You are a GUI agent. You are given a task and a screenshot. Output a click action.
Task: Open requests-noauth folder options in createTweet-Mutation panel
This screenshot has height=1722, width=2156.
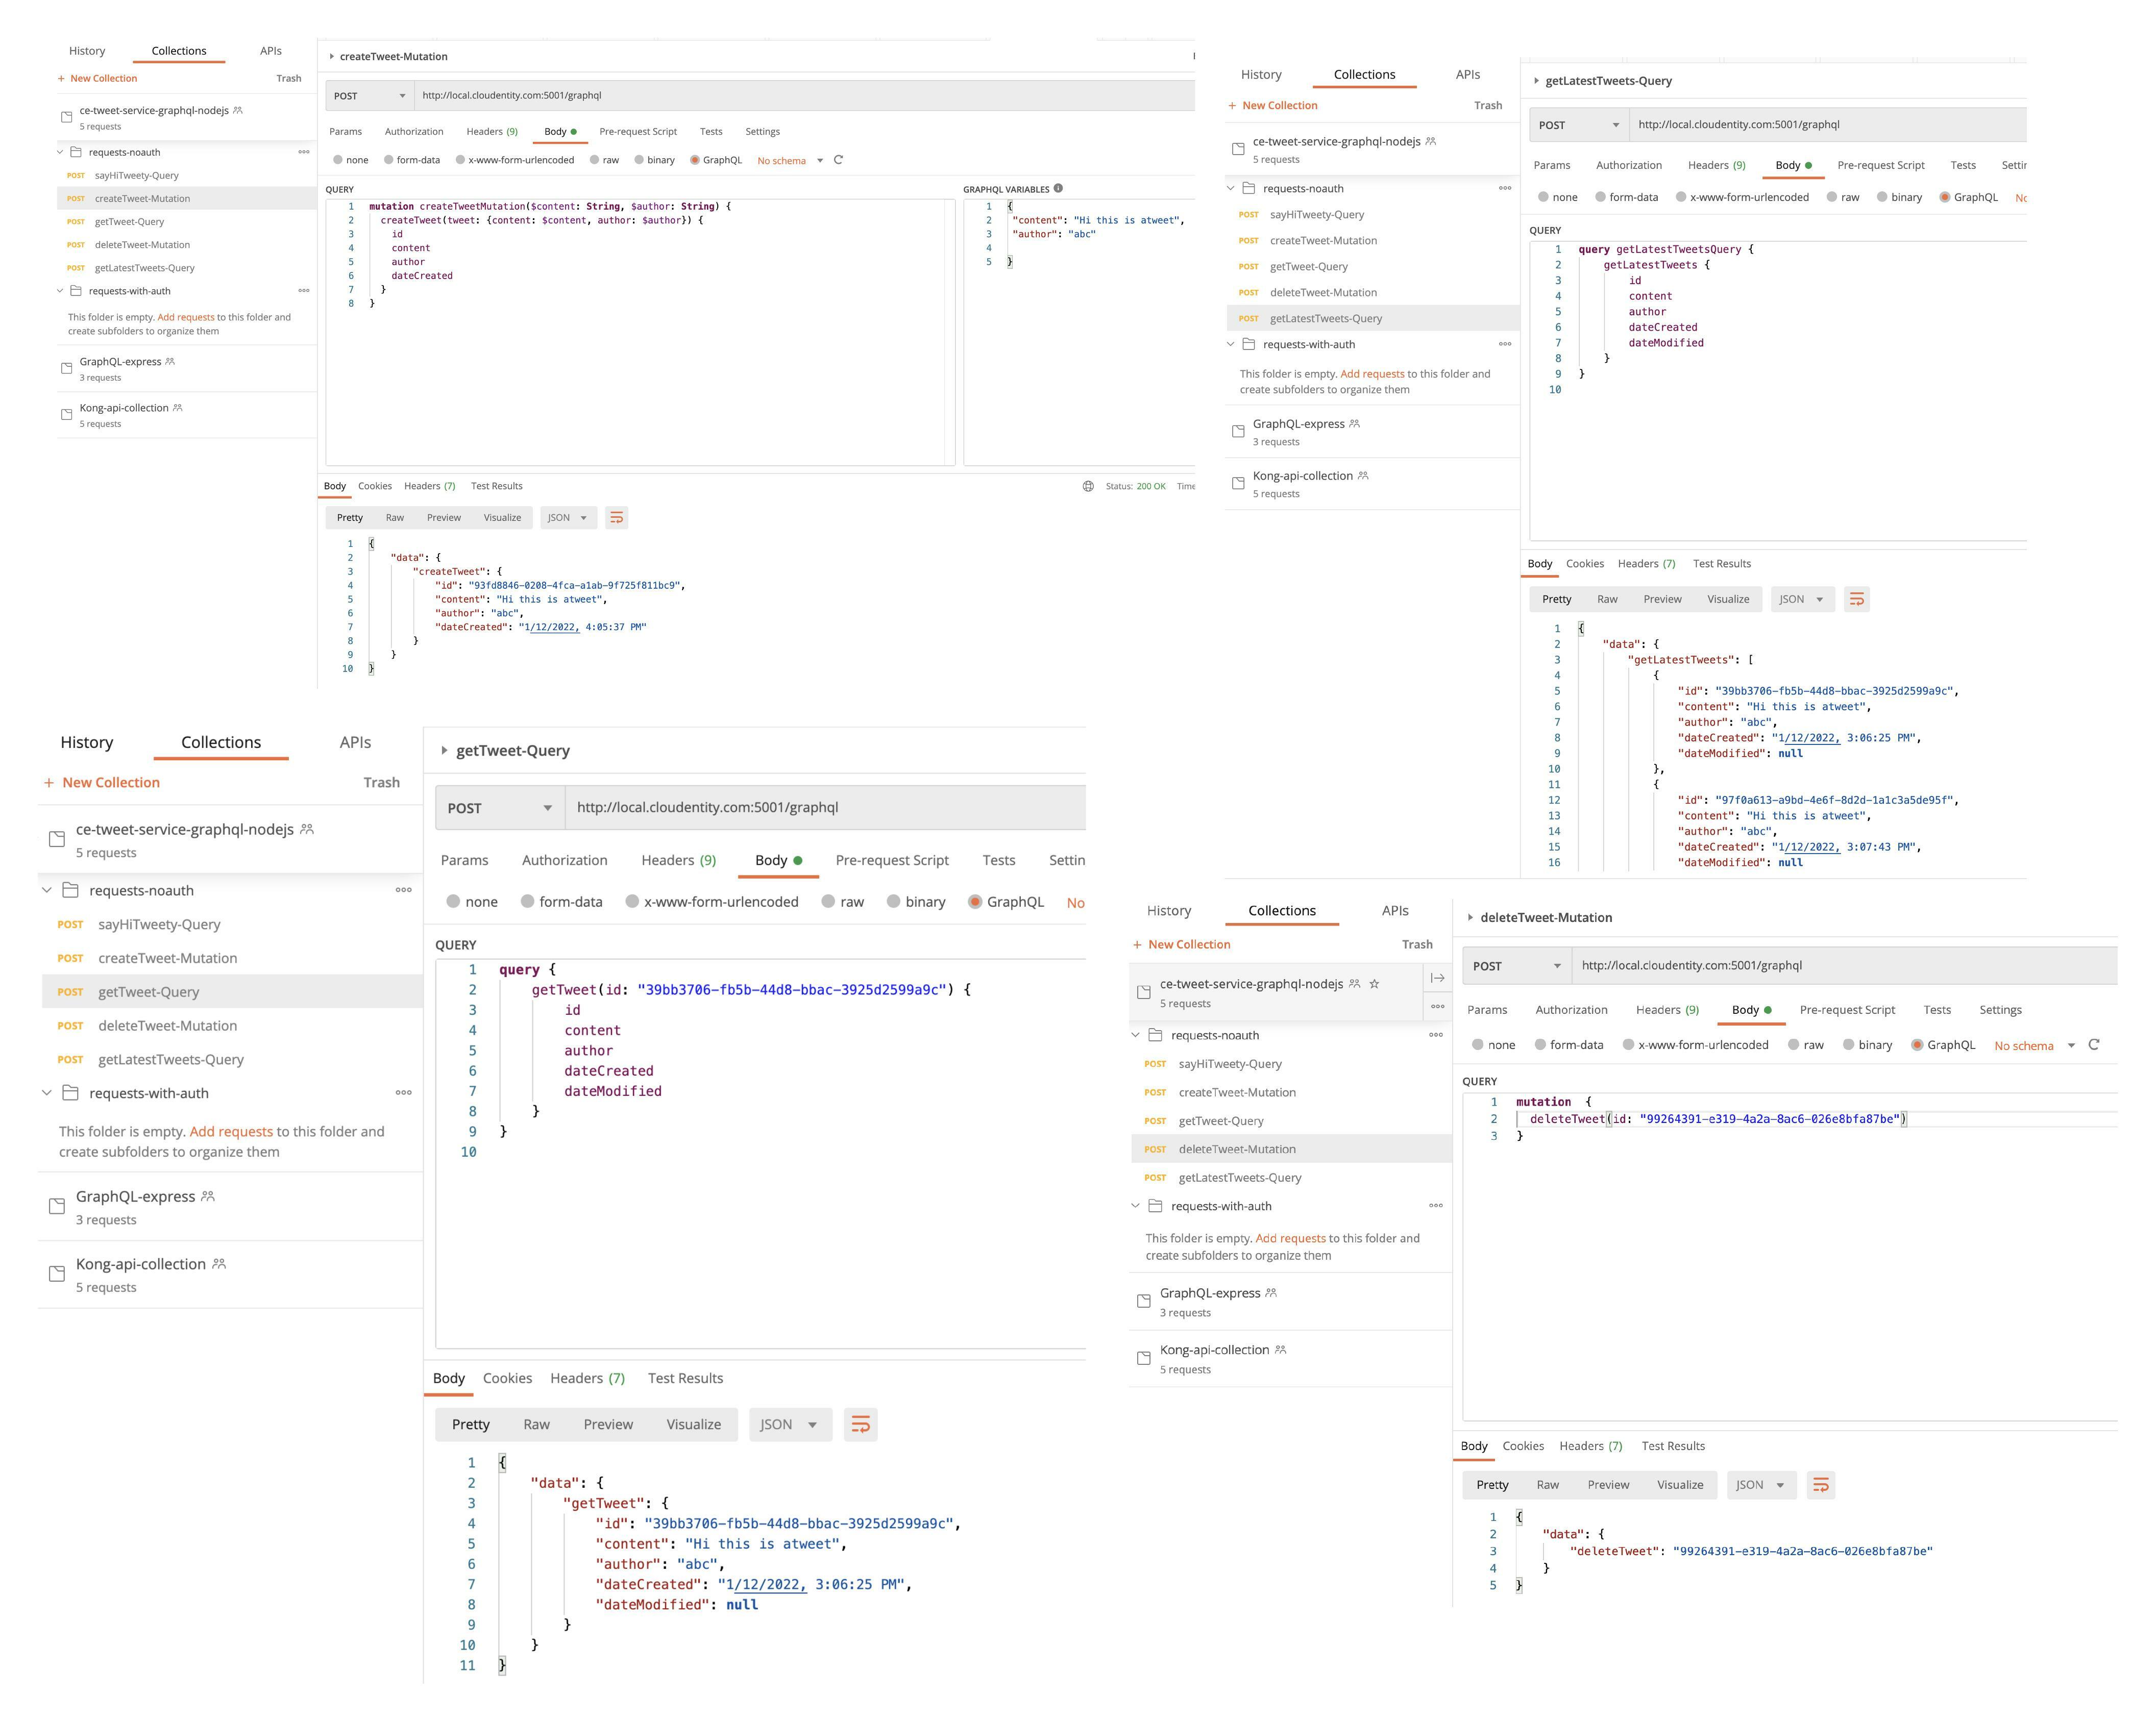point(304,152)
